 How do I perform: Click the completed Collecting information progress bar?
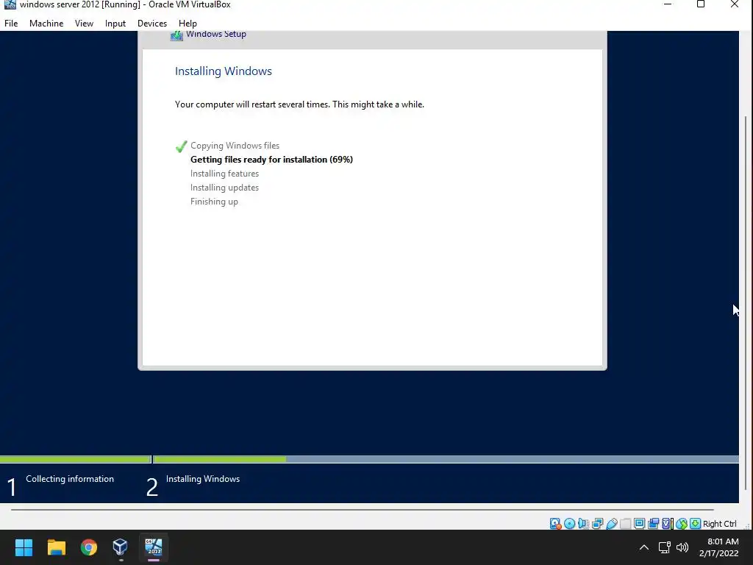click(76, 460)
